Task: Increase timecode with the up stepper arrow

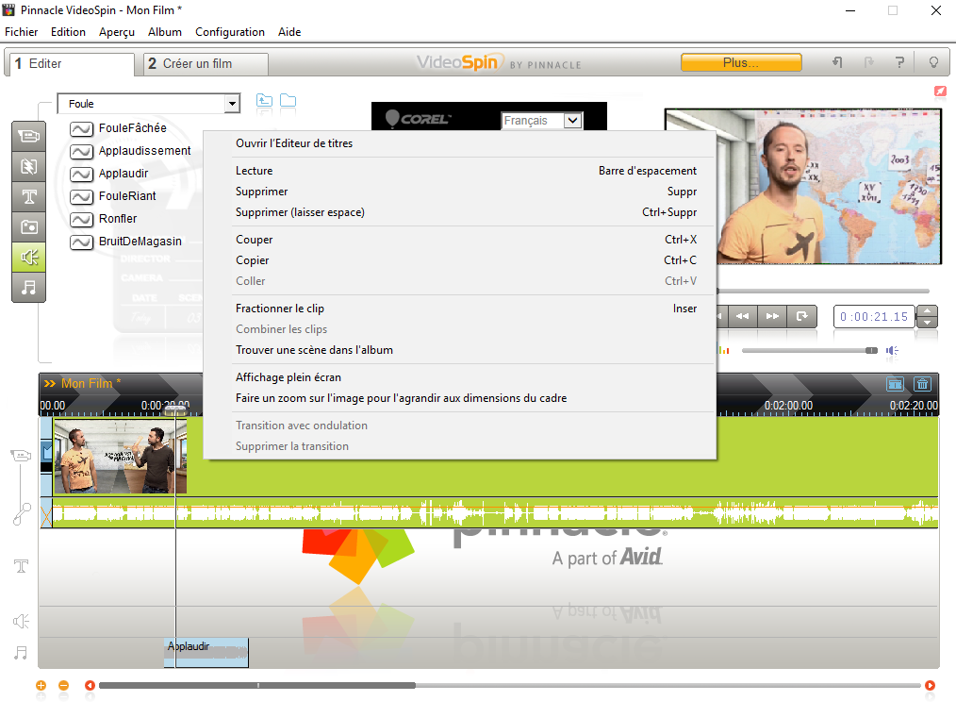Action: pyautogui.click(x=927, y=311)
